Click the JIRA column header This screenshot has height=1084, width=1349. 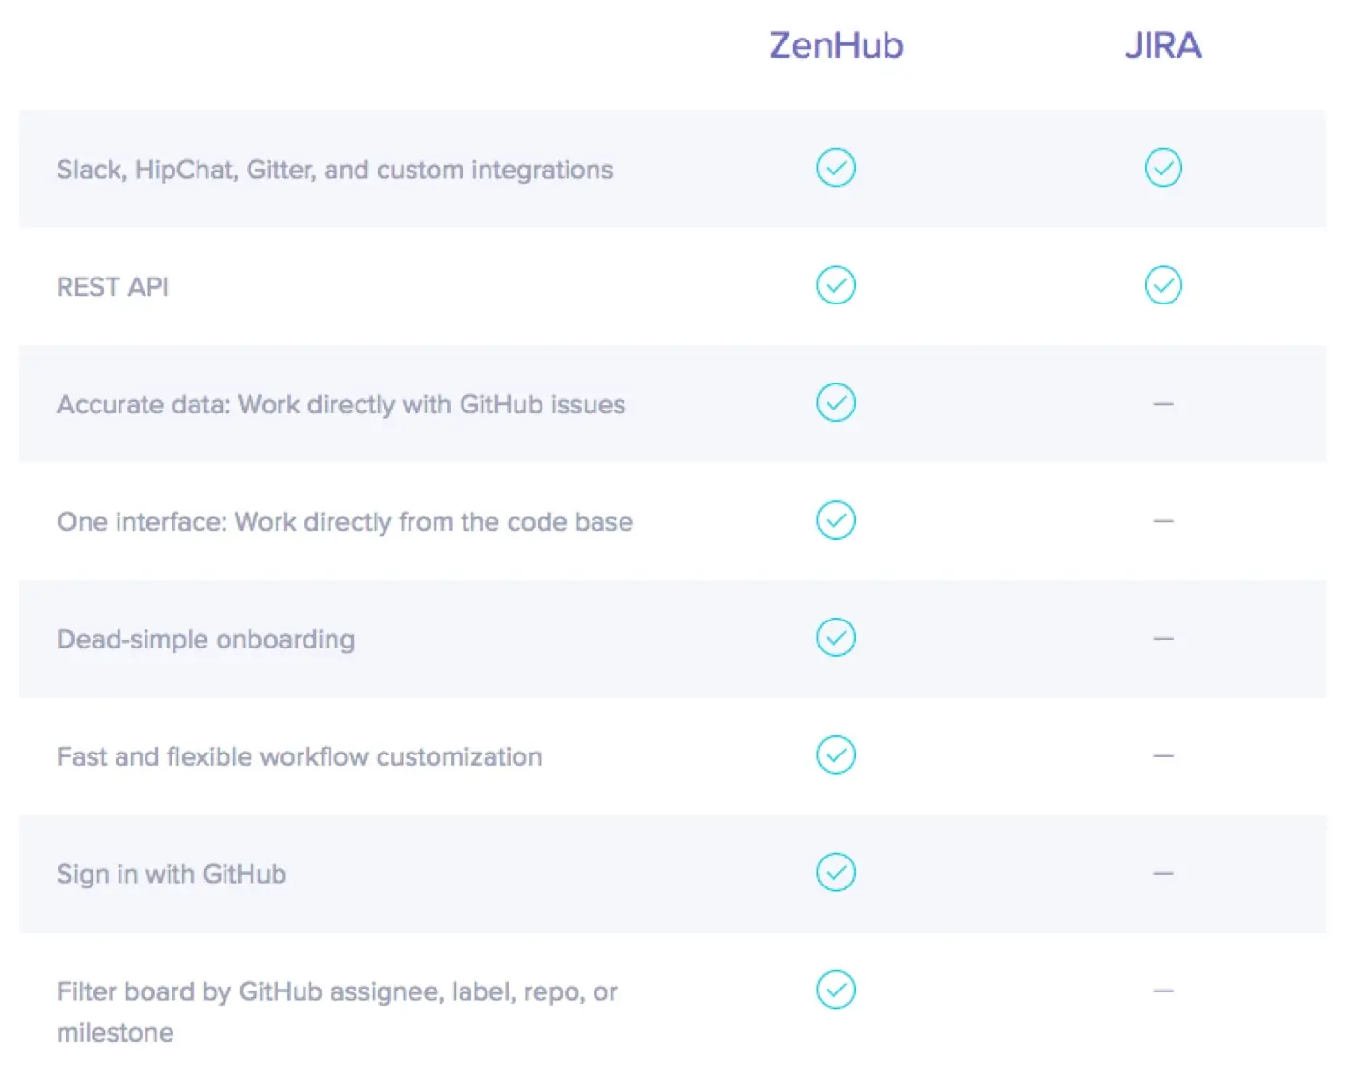[x=1163, y=45]
